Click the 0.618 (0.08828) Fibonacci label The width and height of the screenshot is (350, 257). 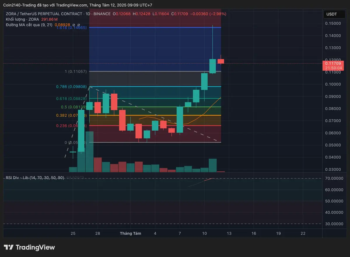(71, 99)
